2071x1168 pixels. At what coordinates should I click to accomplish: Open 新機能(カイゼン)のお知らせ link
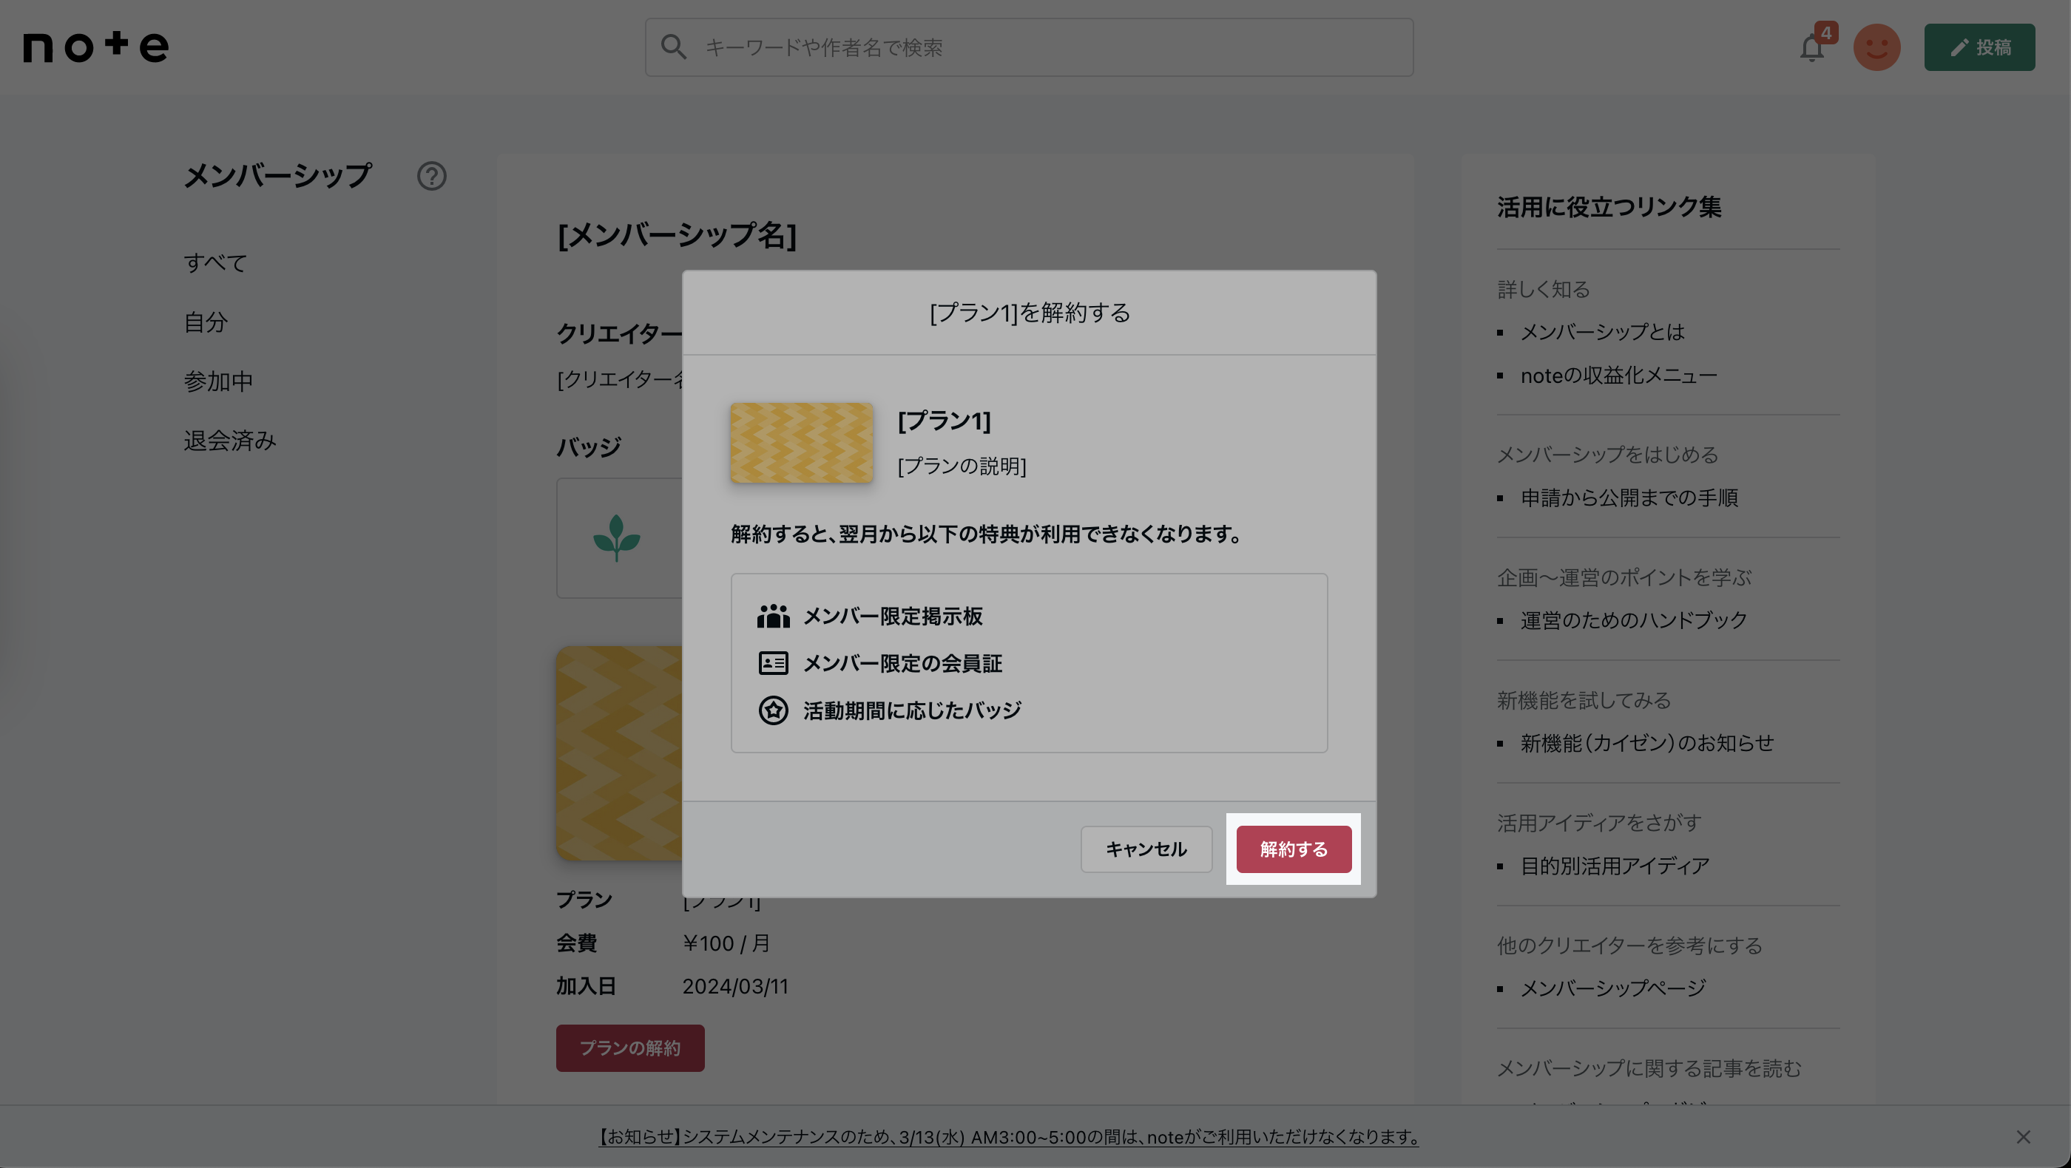click(1647, 743)
